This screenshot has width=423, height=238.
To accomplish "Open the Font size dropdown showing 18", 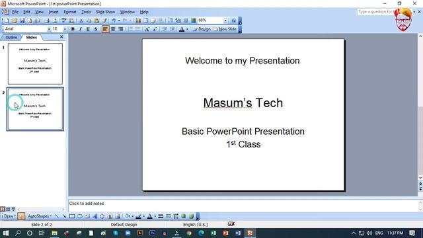I will [65, 29].
